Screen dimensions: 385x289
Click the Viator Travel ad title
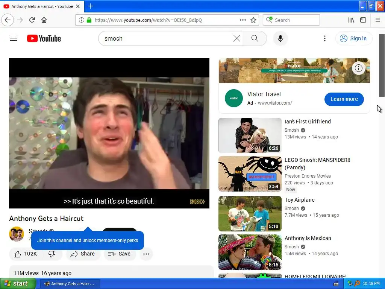pos(264,94)
